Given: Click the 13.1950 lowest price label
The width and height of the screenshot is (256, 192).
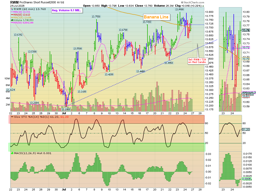Looking at the screenshot, I should pyautogui.click(x=66, y=109).
